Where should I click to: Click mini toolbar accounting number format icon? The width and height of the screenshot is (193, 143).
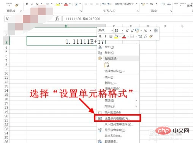pos(137,30)
